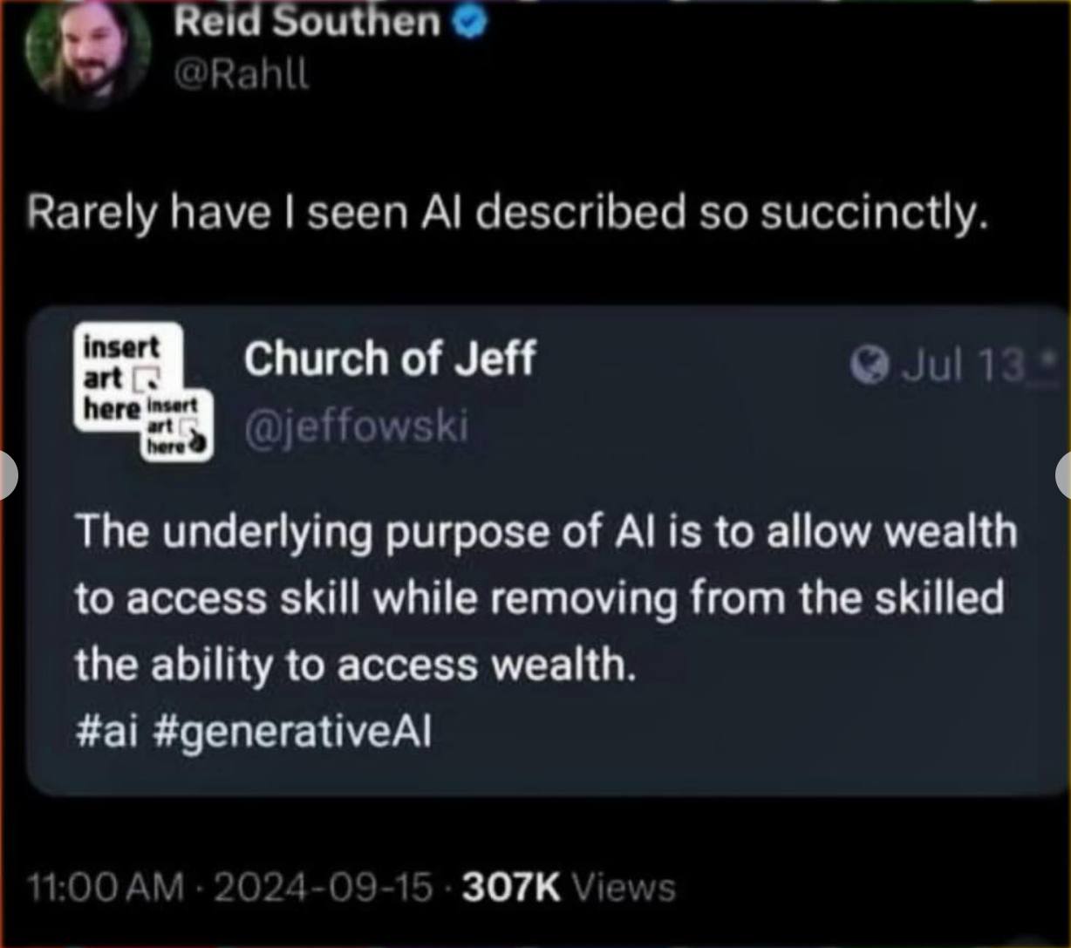Open the Jul 13 post date
The width and height of the screenshot is (1071, 948).
tap(964, 367)
